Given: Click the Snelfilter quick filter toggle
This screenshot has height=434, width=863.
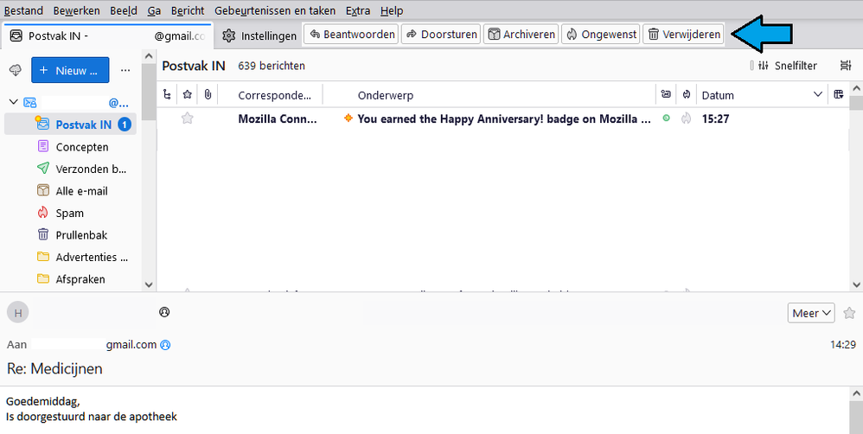Looking at the screenshot, I should tap(788, 66).
